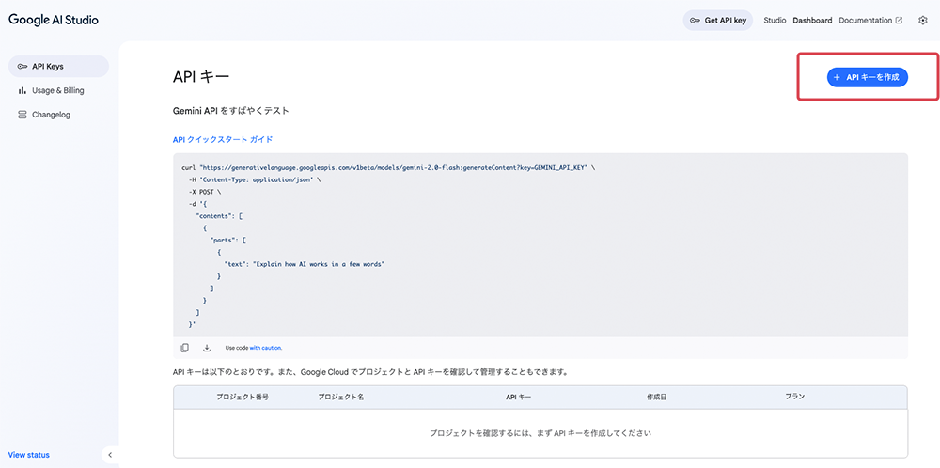Image resolution: width=940 pixels, height=468 pixels.
Task: Click the 'with caution' link
Action: [x=266, y=348]
